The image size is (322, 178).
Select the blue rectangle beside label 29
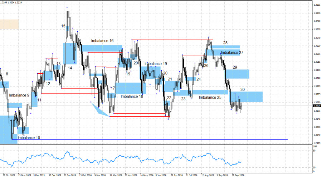coord(238,74)
